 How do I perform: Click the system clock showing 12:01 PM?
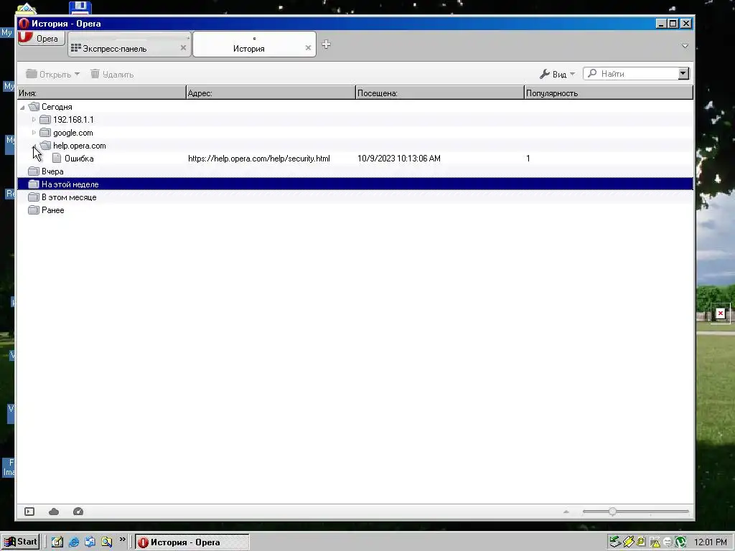click(710, 542)
